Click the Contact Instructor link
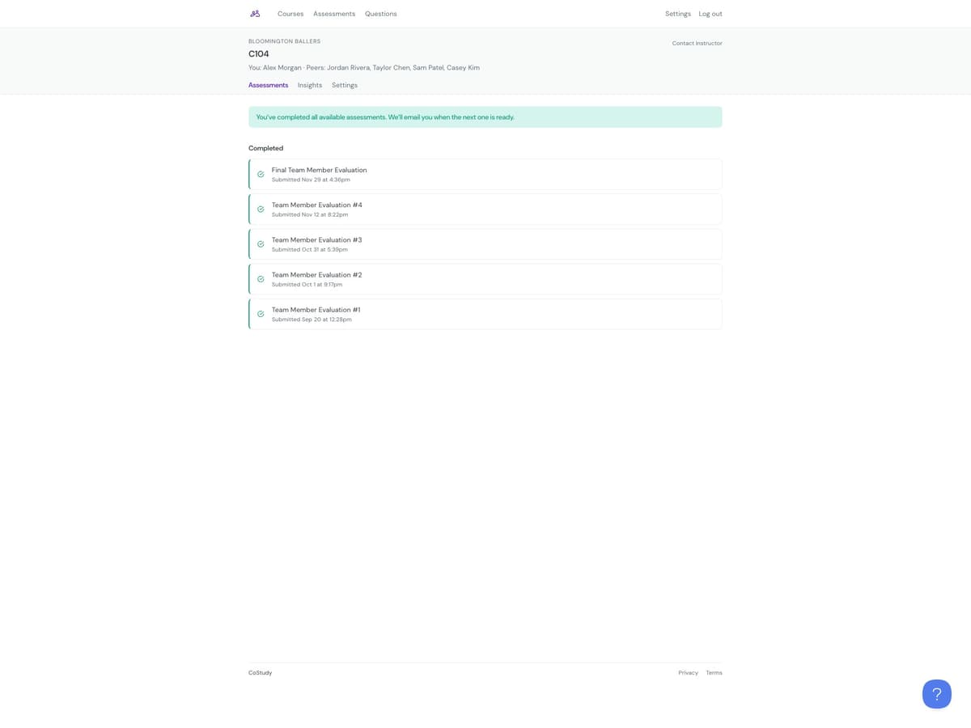The width and height of the screenshot is (971, 728). coord(697,43)
